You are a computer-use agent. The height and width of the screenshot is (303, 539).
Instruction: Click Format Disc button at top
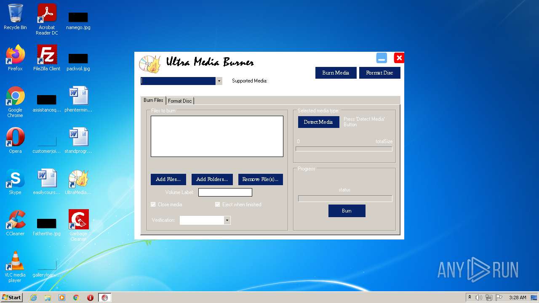pos(379,73)
